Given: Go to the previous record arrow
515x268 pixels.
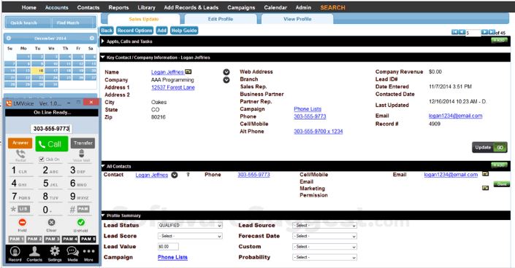Looking at the screenshot, I should coord(462,32).
